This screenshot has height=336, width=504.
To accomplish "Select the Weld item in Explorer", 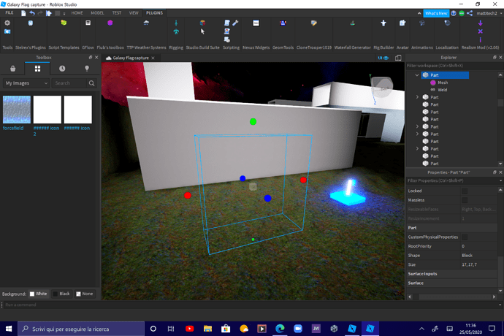I will coord(443,90).
